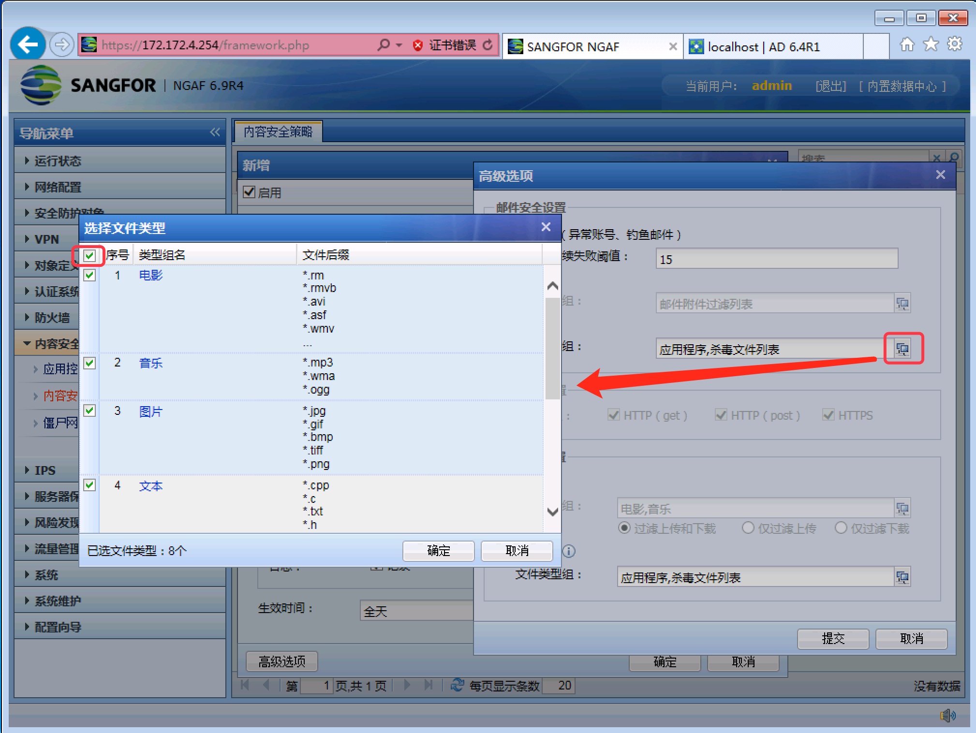The width and height of the screenshot is (976, 733).
Task: Uncheck the 图片 file type checkbox
Action: [x=89, y=411]
